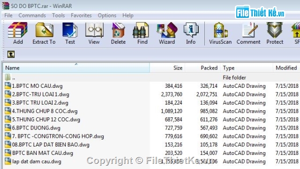
Task: Run the Test archive tool
Action: (x=70, y=30)
